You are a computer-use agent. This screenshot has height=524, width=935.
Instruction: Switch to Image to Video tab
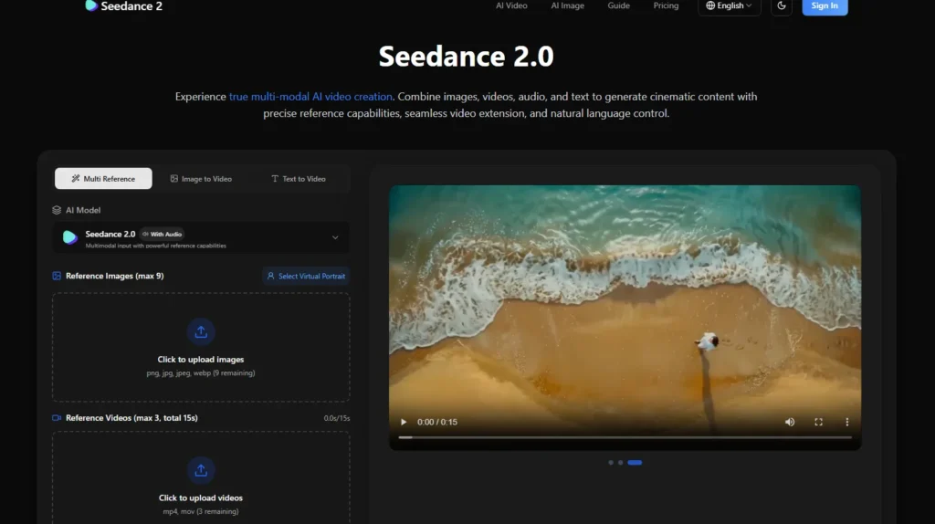coord(201,178)
